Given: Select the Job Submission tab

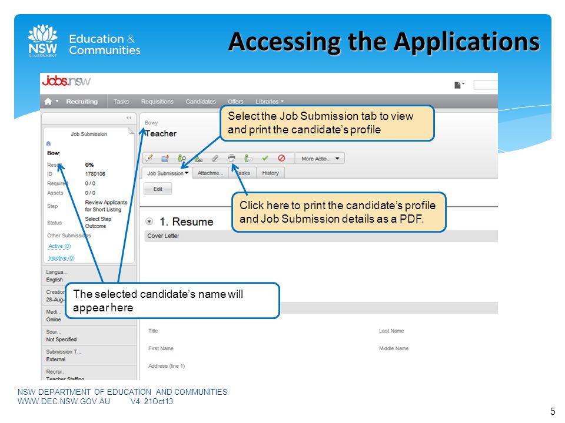Looking at the screenshot, I should (x=168, y=173).
